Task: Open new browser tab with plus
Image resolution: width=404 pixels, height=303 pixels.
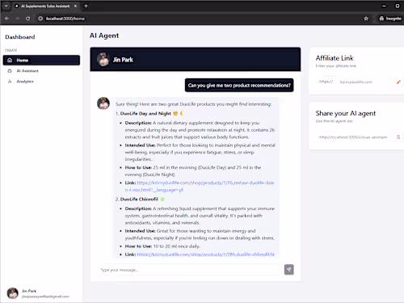Action: click(86, 6)
